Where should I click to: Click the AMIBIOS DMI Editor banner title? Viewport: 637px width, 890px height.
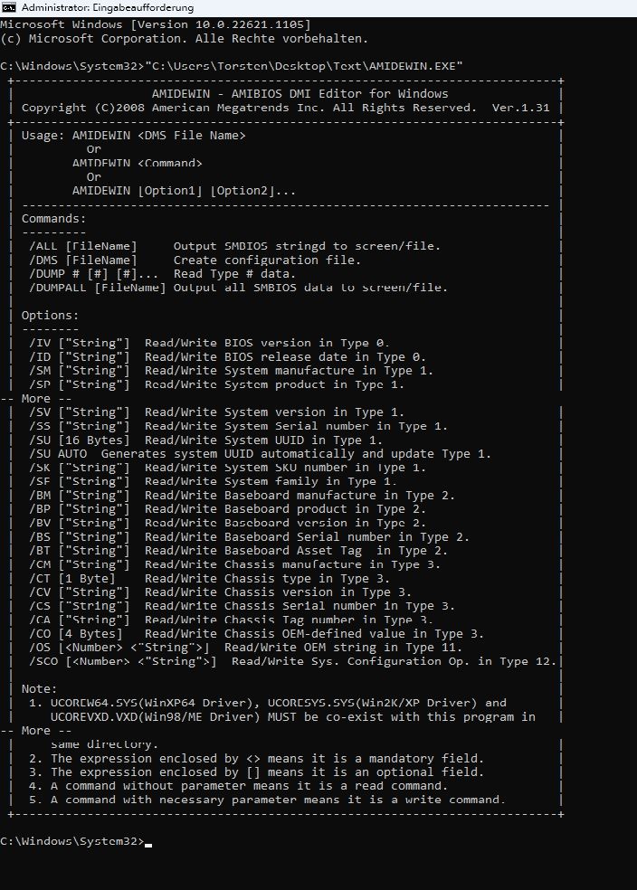click(290, 94)
